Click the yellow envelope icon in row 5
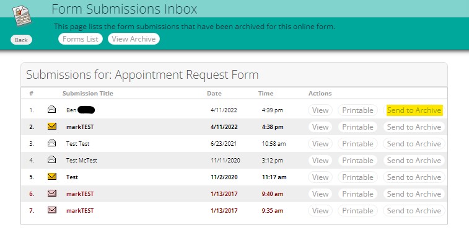Viewport: 469px width, 240px height. pyautogui.click(x=52, y=177)
